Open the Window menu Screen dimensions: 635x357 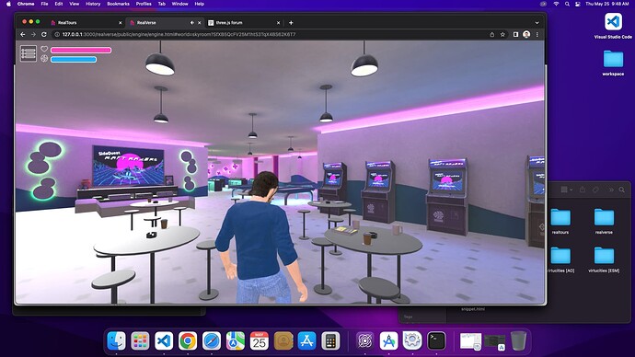click(179, 4)
